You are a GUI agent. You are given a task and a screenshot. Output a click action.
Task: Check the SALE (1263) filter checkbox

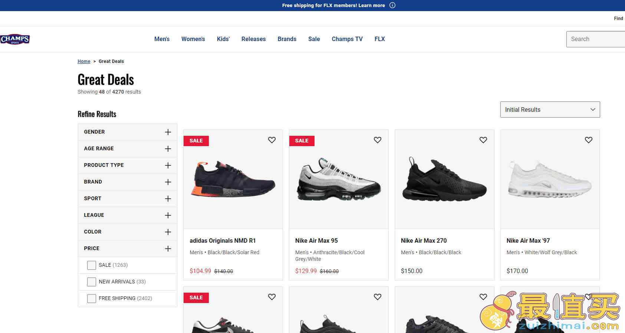(x=91, y=265)
